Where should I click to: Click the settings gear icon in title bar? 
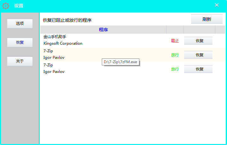[6, 6]
